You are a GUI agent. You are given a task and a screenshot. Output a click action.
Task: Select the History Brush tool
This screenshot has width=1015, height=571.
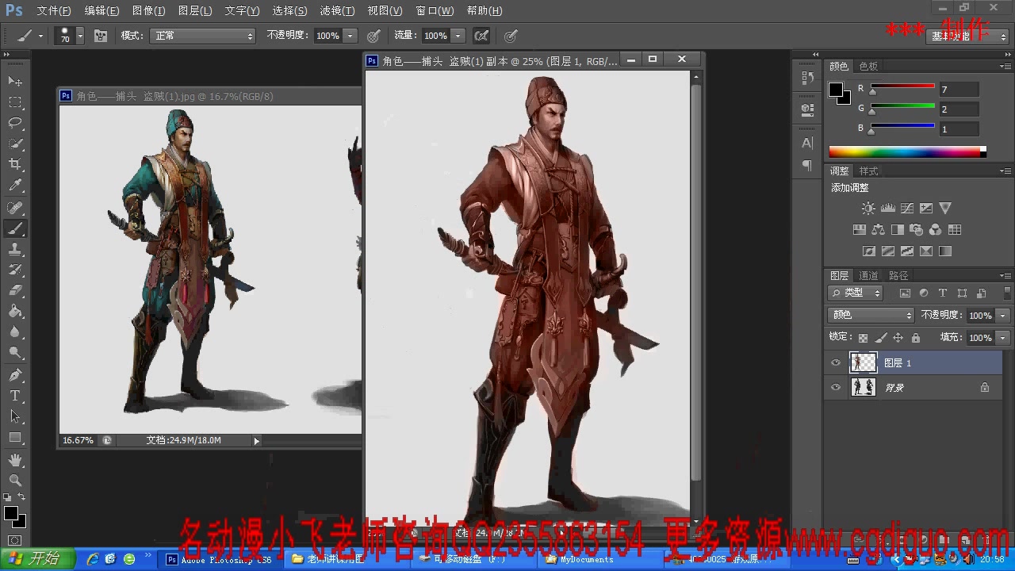coord(15,270)
